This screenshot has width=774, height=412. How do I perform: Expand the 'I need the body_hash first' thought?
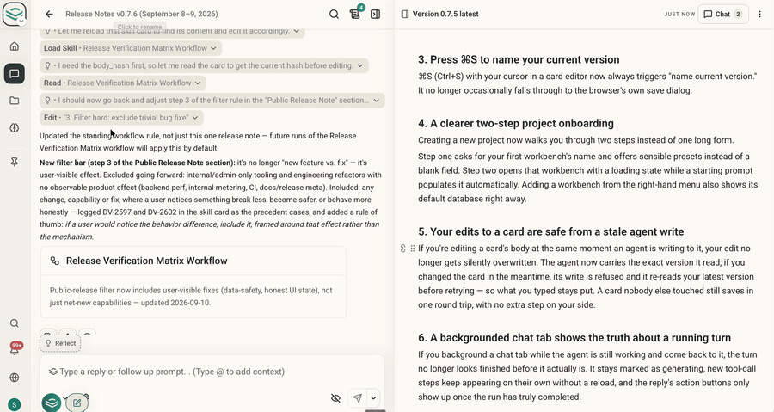pos(359,65)
